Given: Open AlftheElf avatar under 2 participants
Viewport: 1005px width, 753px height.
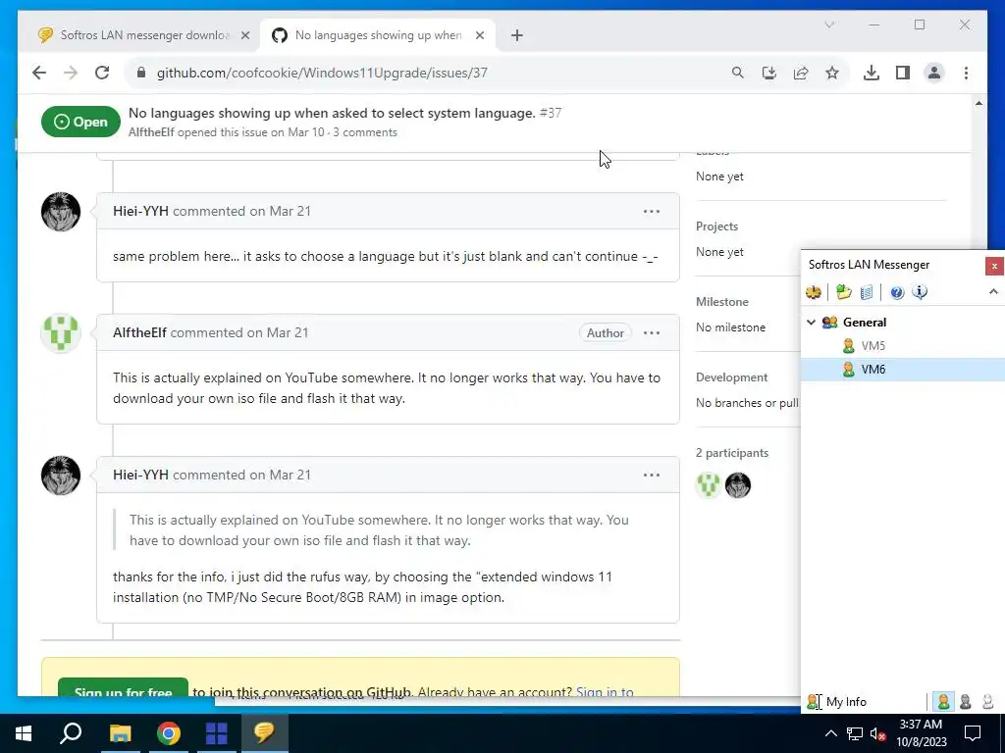Looking at the screenshot, I should [709, 485].
